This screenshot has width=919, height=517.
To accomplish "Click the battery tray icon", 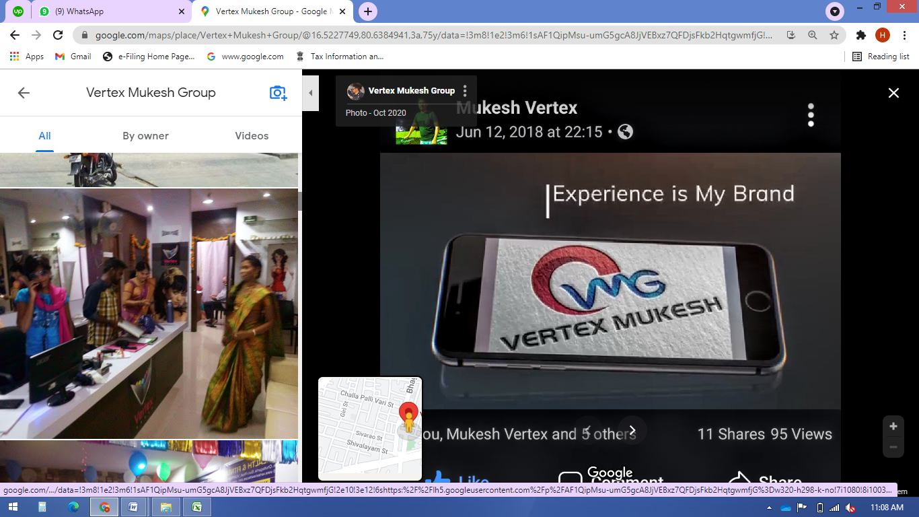I will [x=819, y=508].
